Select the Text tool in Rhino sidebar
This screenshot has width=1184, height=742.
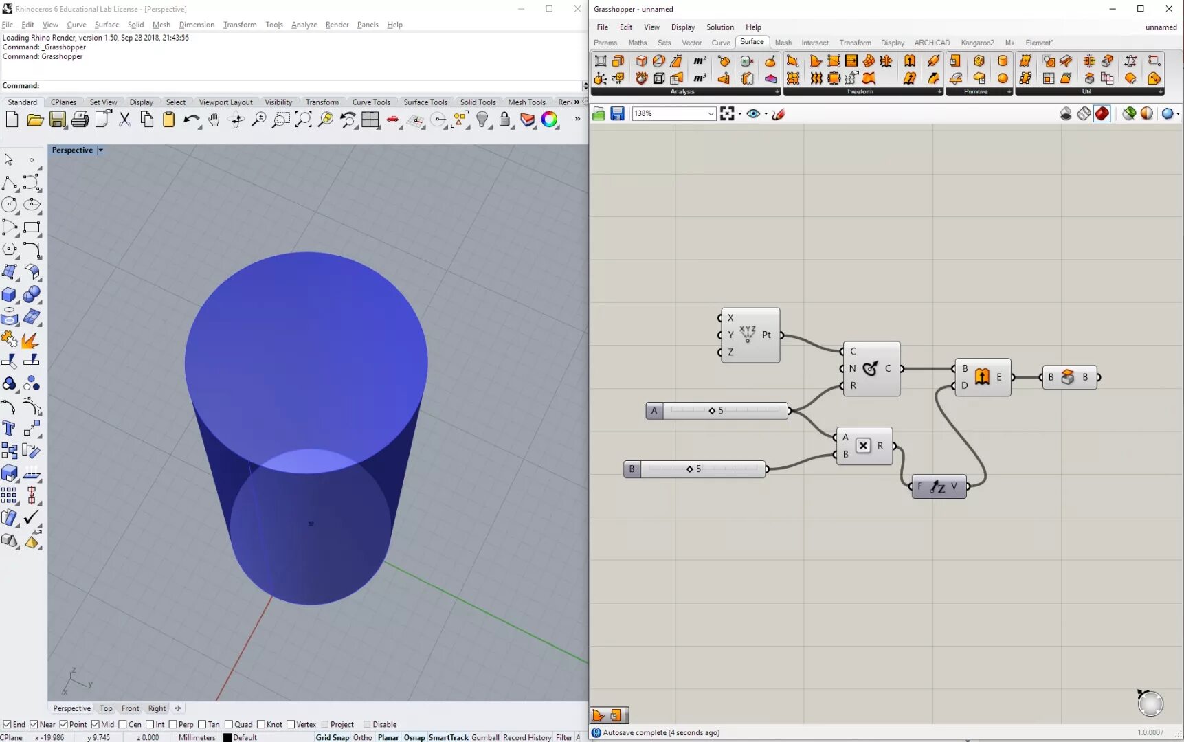9,428
